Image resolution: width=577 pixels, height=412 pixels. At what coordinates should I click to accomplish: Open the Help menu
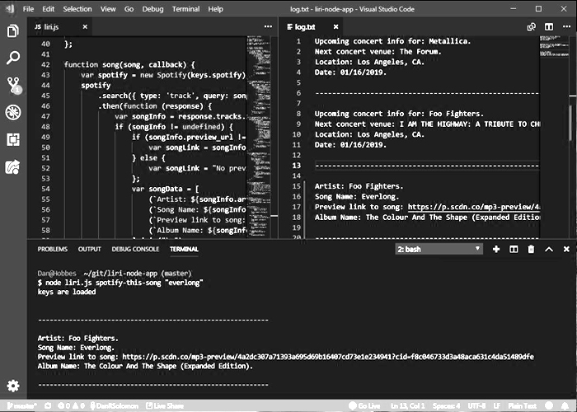[x=215, y=9]
